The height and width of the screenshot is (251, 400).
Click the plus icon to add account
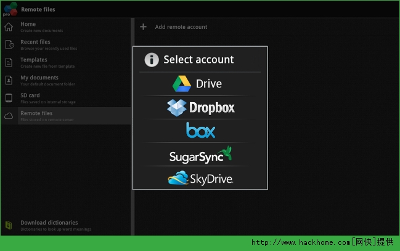[x=144, y=27]
